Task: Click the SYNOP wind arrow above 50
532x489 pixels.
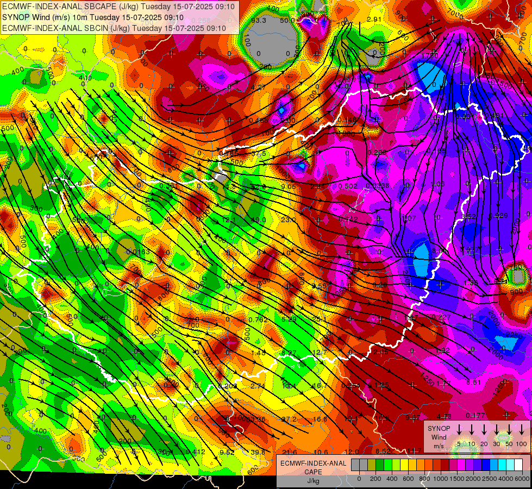Action: [509, 430]
